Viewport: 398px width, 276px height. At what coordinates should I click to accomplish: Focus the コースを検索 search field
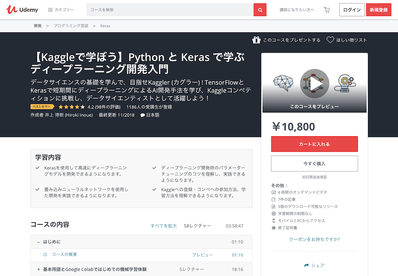click(170, 9)
